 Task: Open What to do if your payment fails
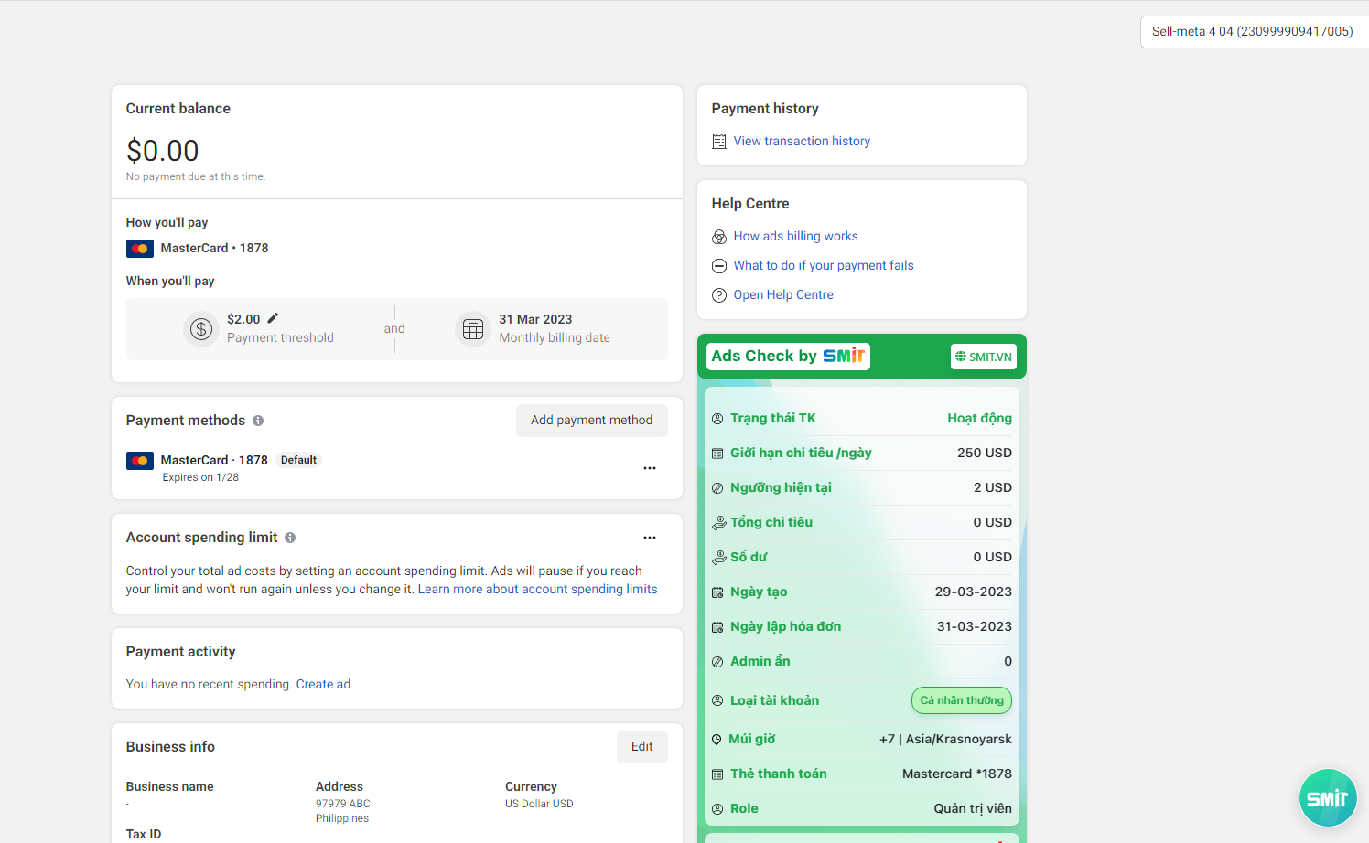point(824,266)
